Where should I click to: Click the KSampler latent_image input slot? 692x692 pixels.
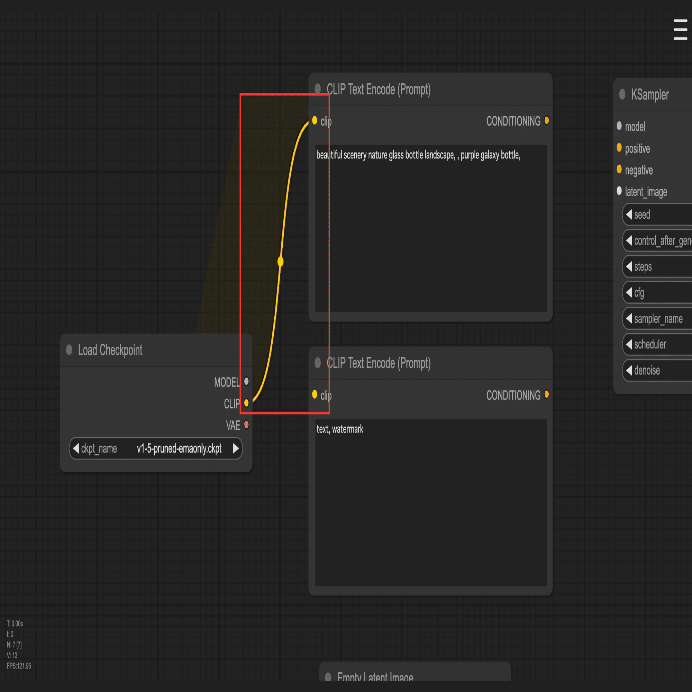(619, 191)
